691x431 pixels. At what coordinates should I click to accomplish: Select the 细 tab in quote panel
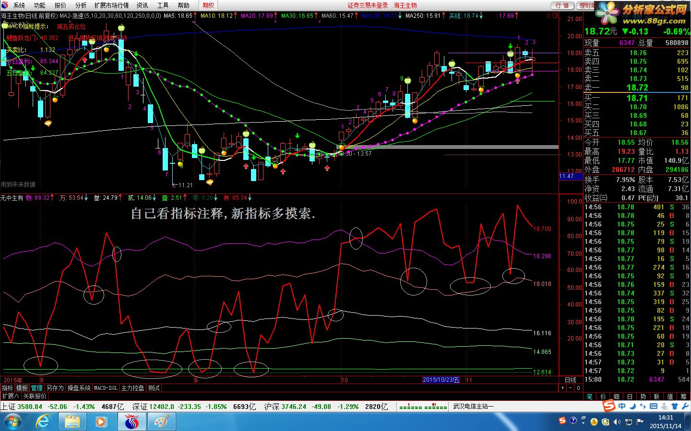(x=617, y=396)
